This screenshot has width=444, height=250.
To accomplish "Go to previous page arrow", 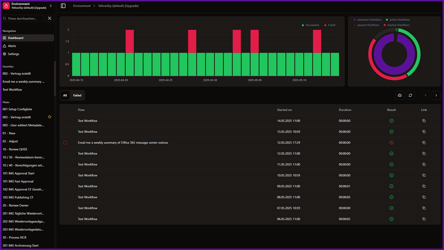I will [425, 95].
